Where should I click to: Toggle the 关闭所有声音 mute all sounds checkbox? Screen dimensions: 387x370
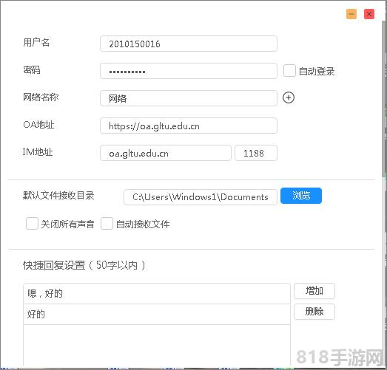coord(32,224)
